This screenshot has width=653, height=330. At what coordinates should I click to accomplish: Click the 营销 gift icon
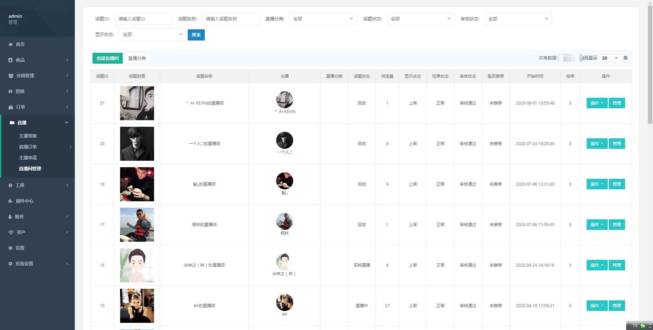pyautogui.click(x=10, y=91)
